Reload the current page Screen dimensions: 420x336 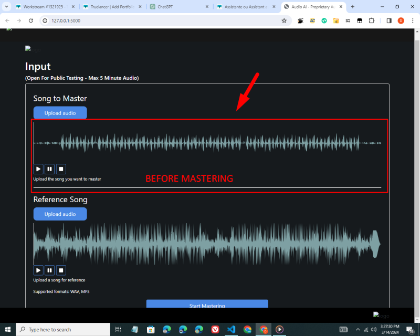tap(31, 20)
